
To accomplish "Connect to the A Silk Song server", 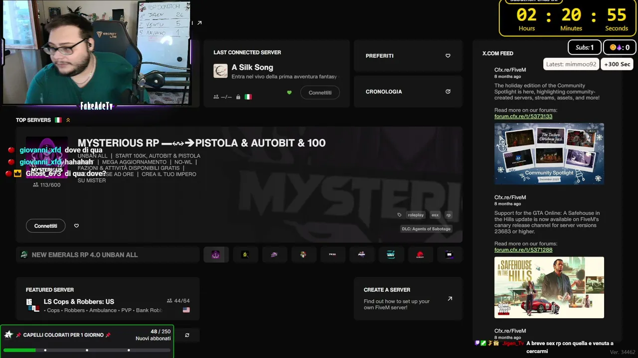I will click(320, 92).
